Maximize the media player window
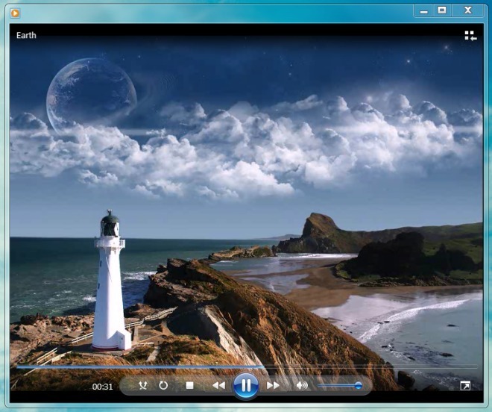The width and height of the screenshot is (492, 412). (x=442, y=10)
